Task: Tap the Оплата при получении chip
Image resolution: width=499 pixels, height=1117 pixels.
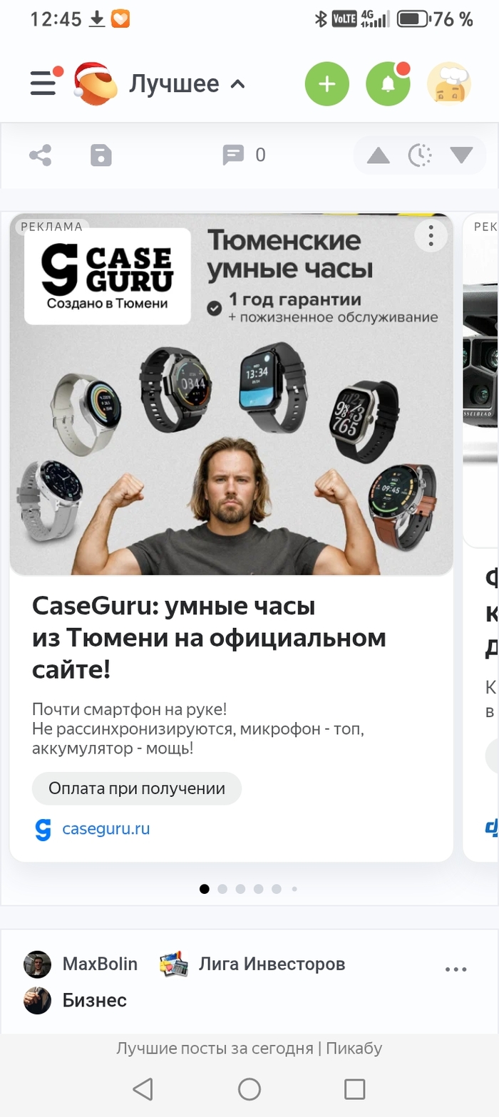Action: click(x=137, y=788)
